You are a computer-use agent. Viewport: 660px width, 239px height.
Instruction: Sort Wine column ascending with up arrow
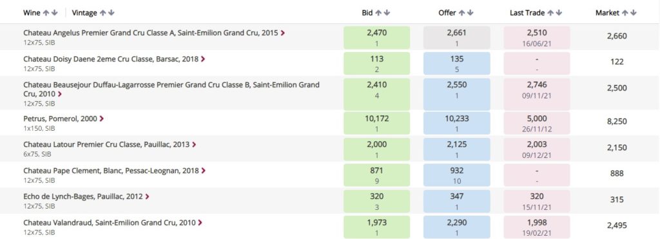click(x=46, y=13)
